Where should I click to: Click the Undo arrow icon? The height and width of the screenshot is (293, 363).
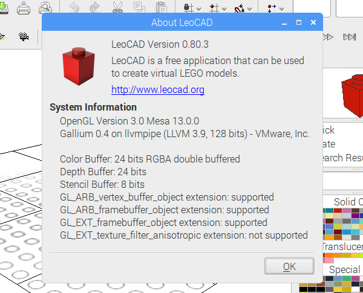click(74, 7)
